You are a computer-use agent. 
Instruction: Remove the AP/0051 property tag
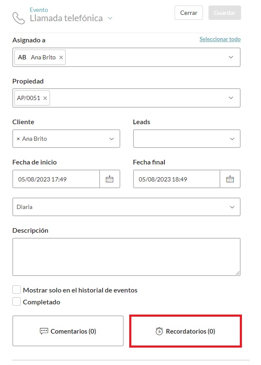coord(45,98)
